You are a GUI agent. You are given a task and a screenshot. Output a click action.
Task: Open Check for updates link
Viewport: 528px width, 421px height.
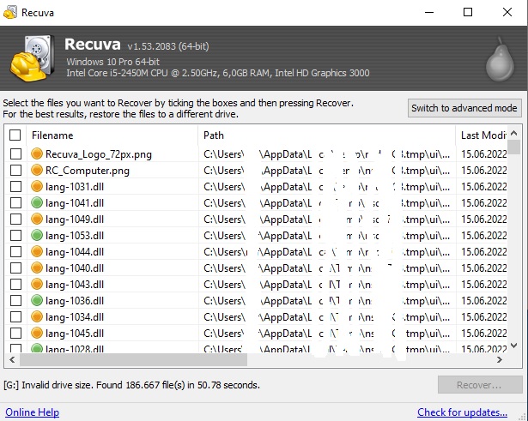(462, 412)
